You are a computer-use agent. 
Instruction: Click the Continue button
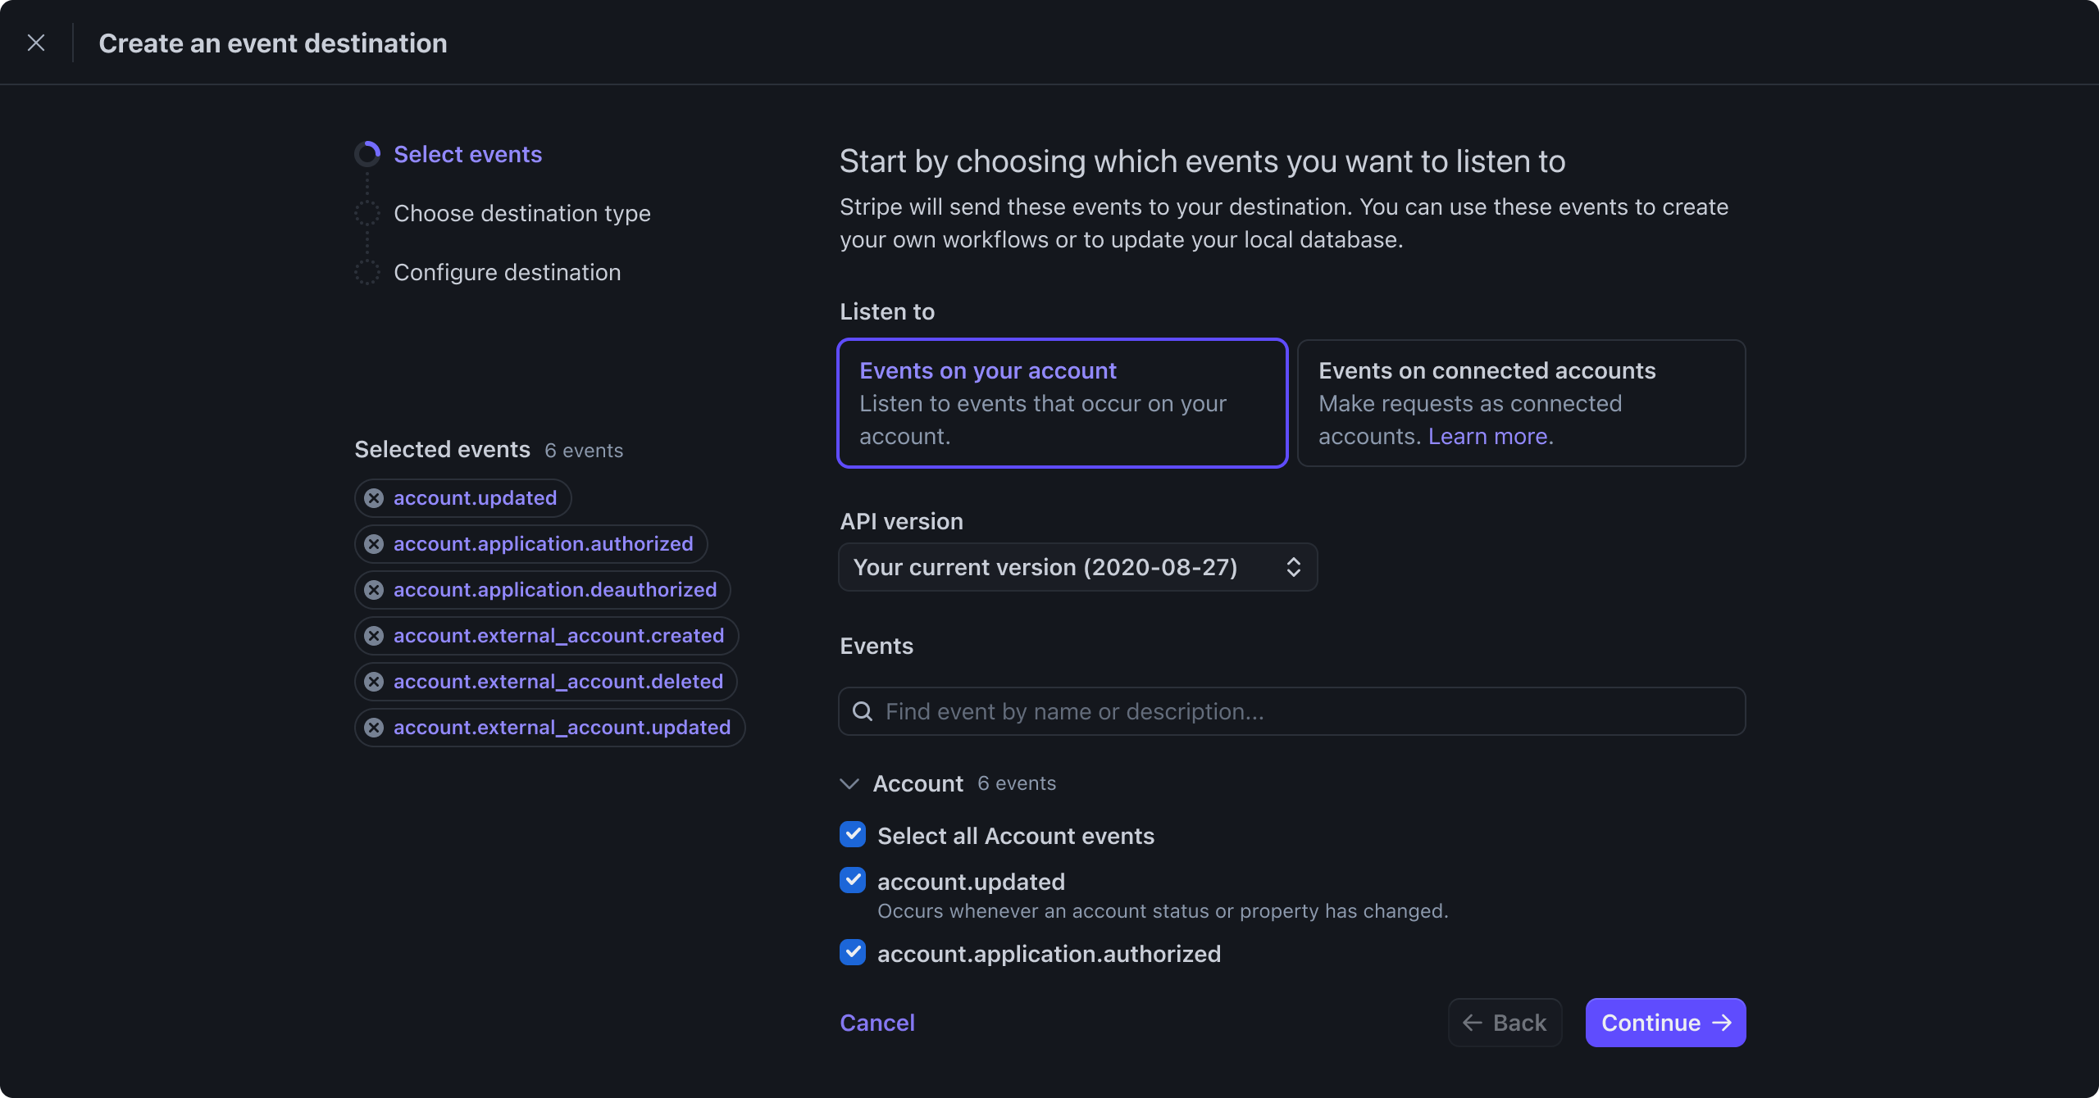pos(1666,1023)
